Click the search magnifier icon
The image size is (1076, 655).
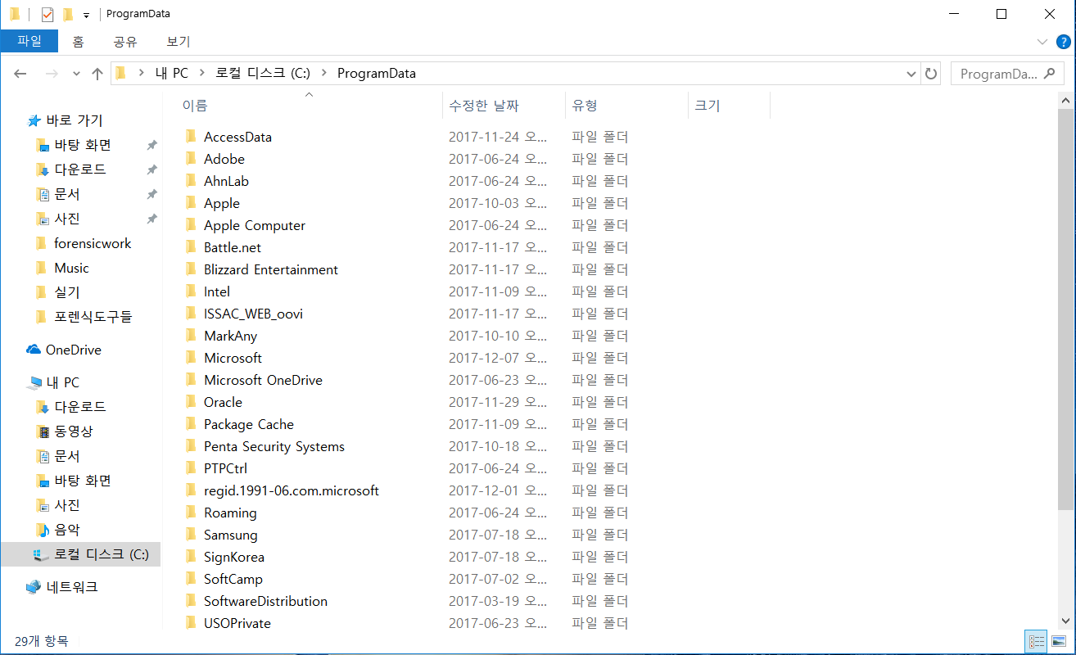pyautogui.click(x=1051, y=74)
